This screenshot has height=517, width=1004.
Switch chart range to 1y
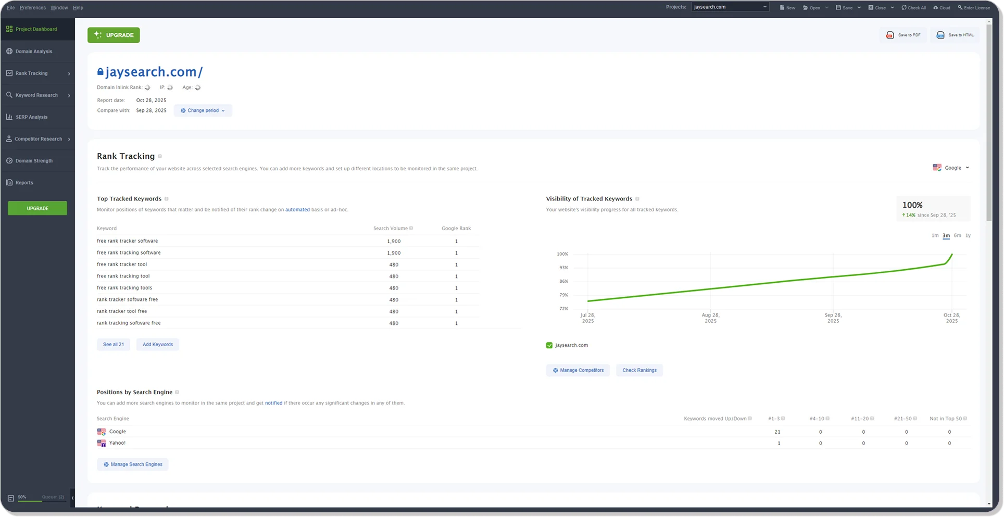tap(968, 235)
